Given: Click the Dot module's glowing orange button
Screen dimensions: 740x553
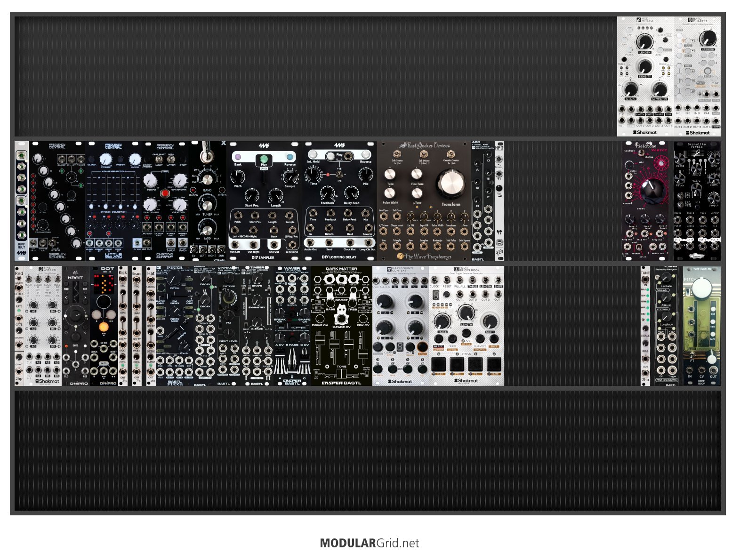Looking at the screenshot, I should click(104, 328).
